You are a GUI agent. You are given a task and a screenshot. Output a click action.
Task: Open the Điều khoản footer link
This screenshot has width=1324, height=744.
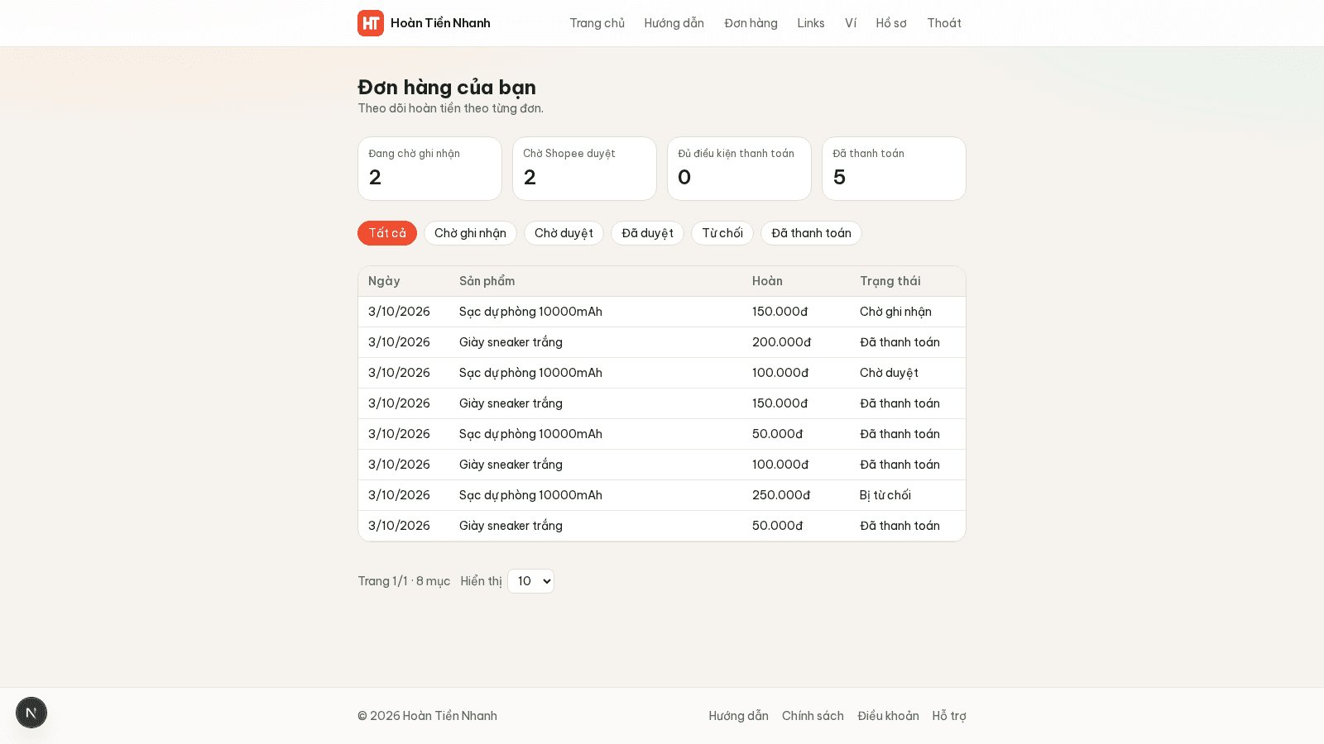click(888, 716)
